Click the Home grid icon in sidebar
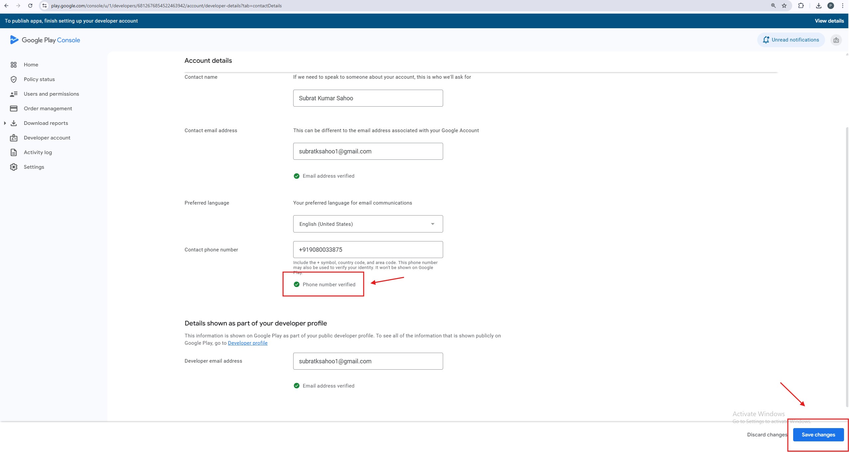Screen dimensions: 849x452 point(14,65)
